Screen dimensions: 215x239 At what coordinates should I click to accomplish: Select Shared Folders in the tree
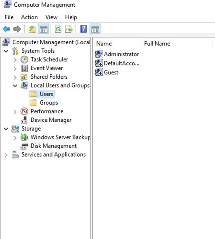tap(49, 77)
